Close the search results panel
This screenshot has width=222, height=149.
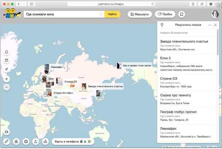click(x=215, y=25)
